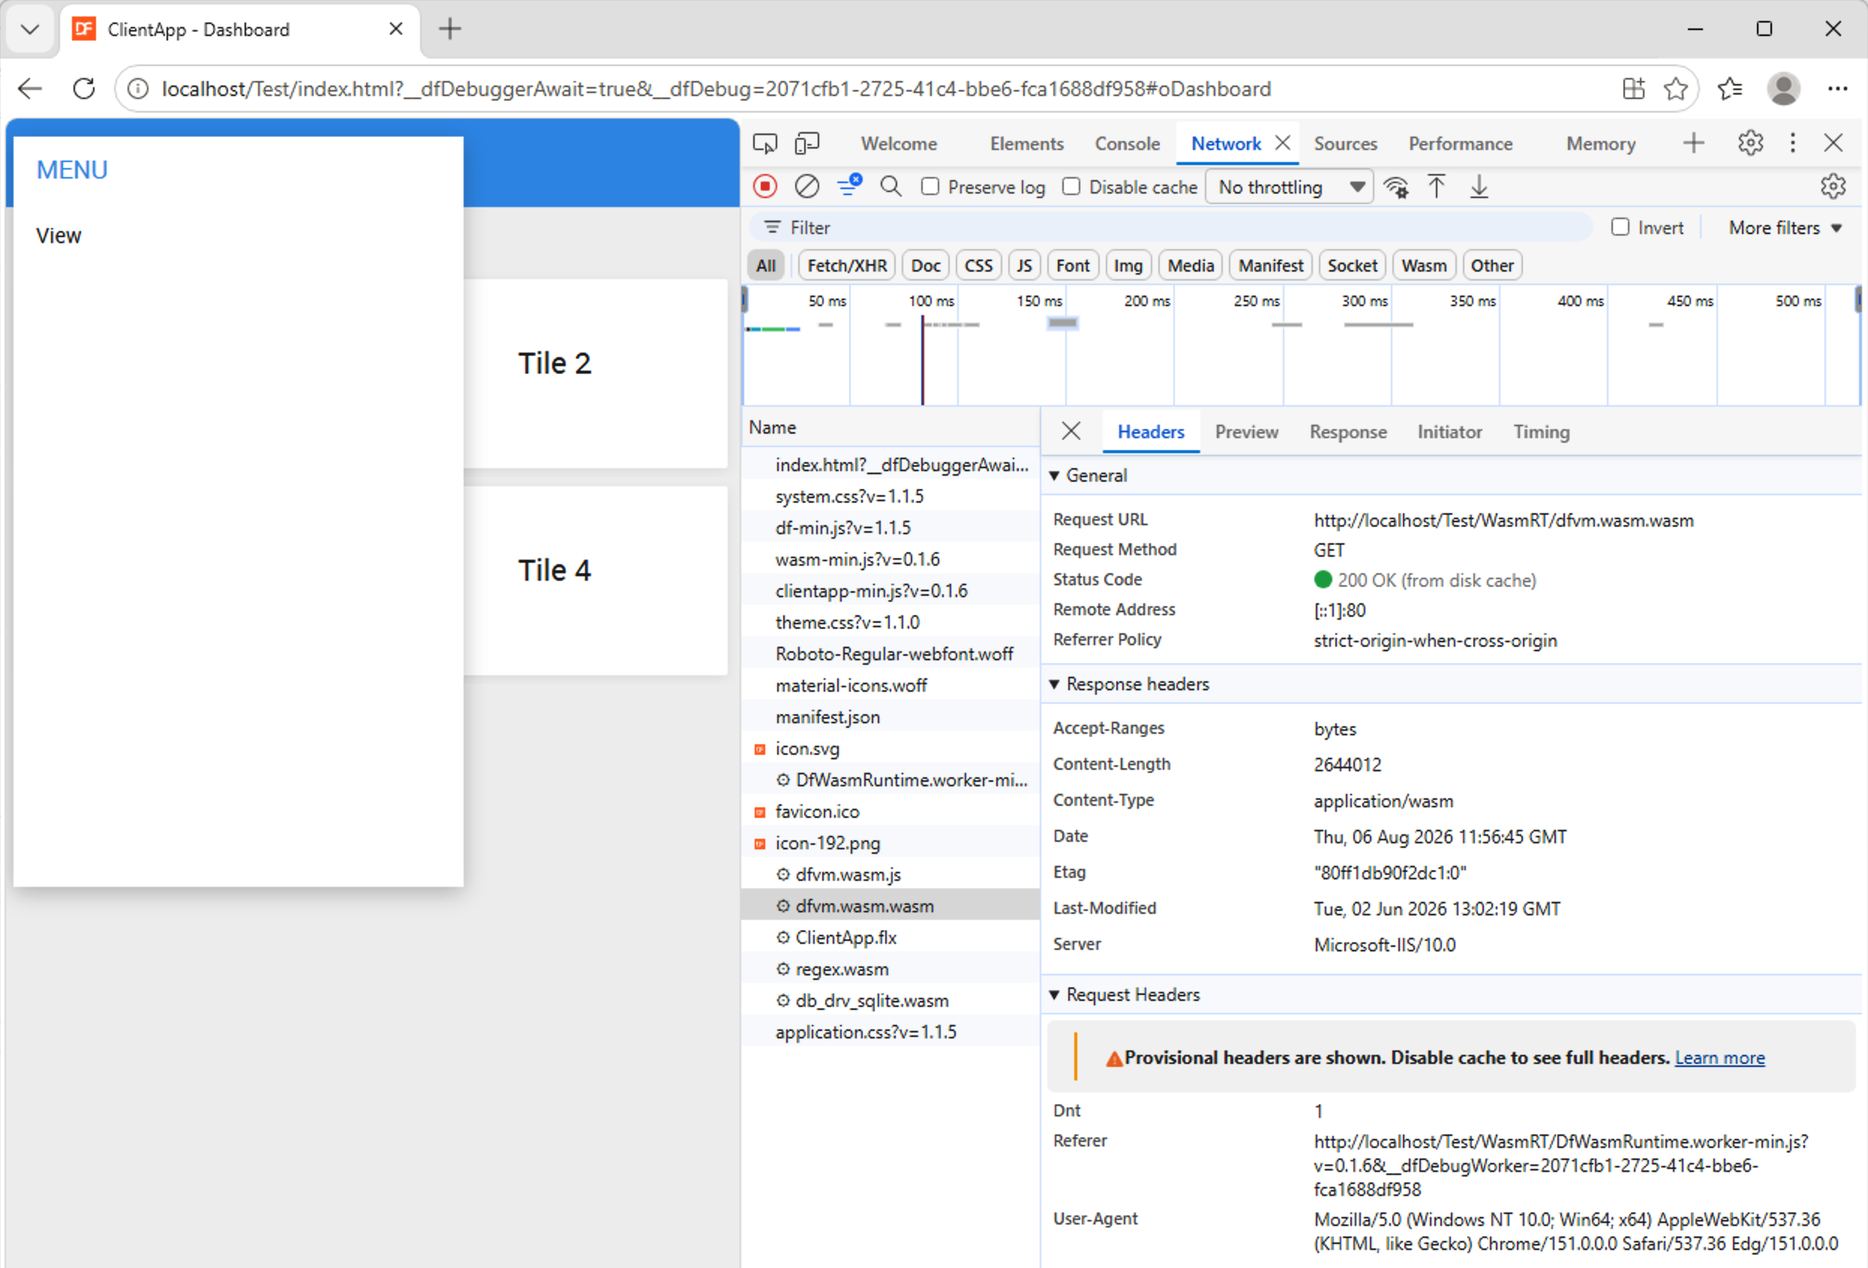View site information icon in address bar
This screenshot has width=1868, height=1268.
(138, 89)
